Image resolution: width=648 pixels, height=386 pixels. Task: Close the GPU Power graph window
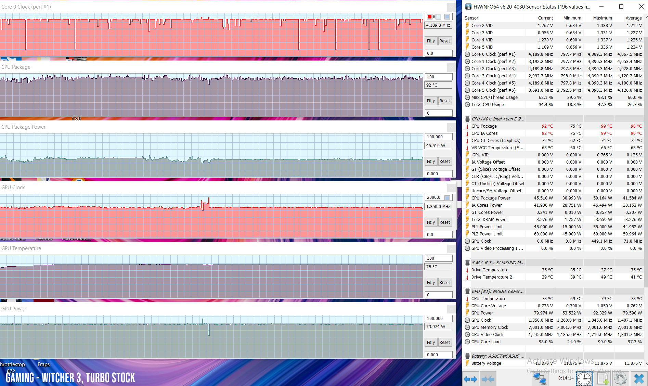(452, 309)
